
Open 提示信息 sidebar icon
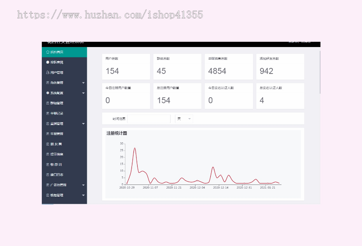[x=47, y=154]
